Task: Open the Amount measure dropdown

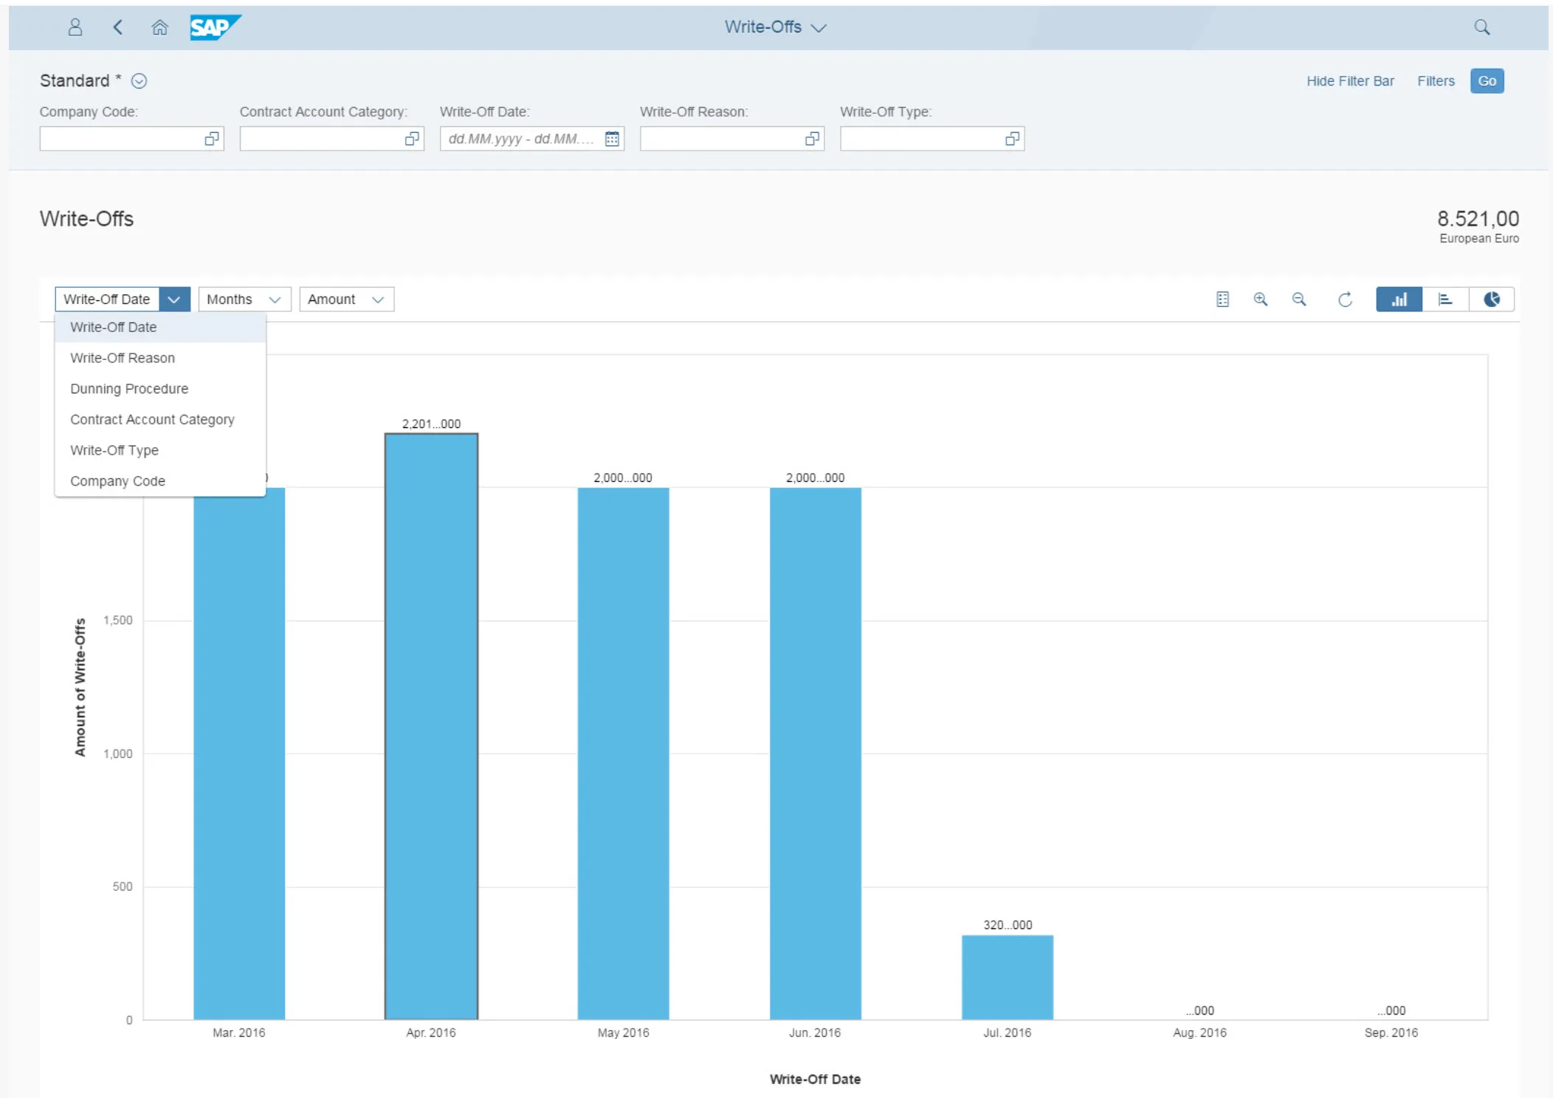Action: (x=346, y=299)
